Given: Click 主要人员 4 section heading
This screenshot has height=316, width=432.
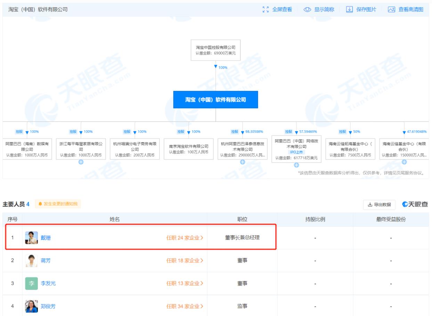Looking at the screenshot, I should click(16, 205).
